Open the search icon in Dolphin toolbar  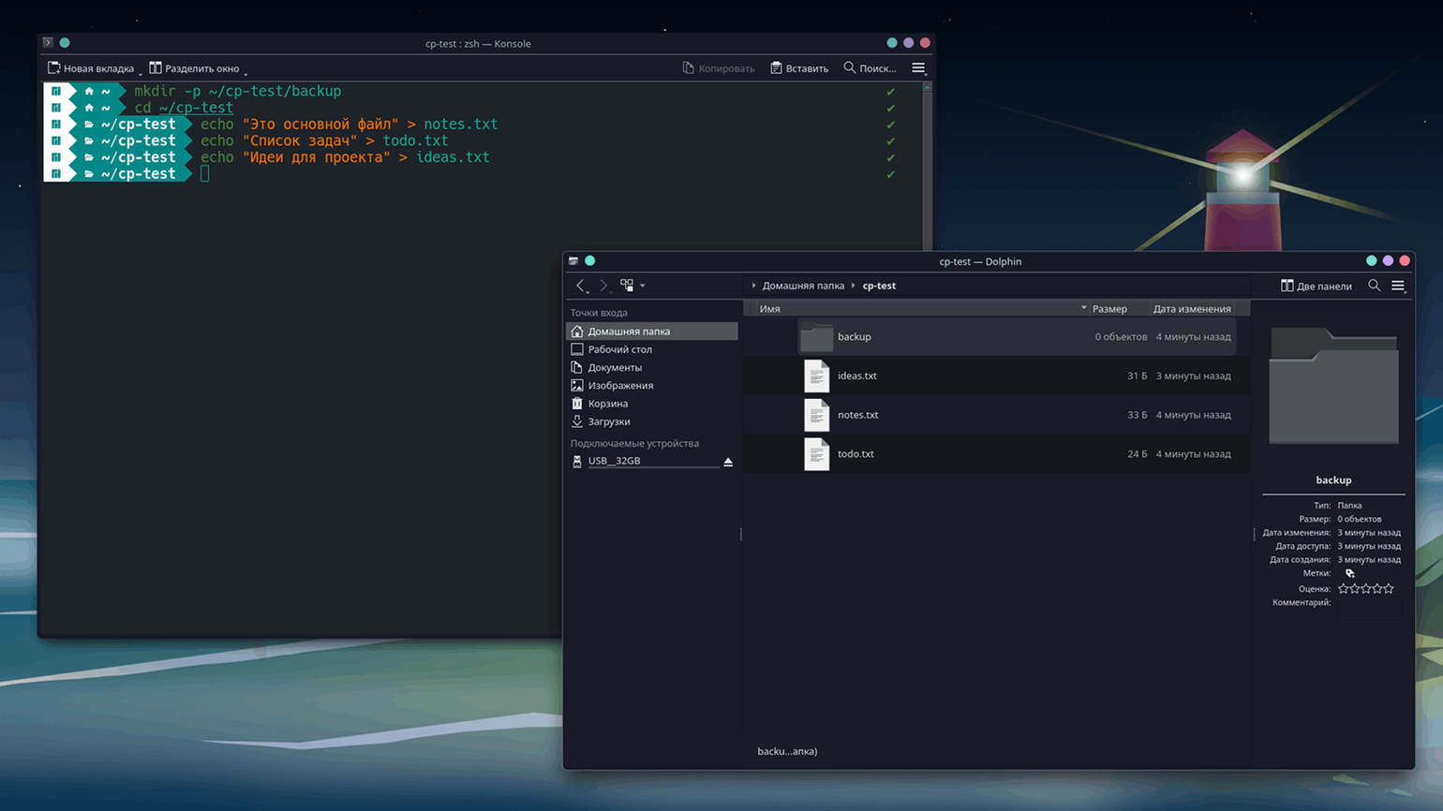1374,286
